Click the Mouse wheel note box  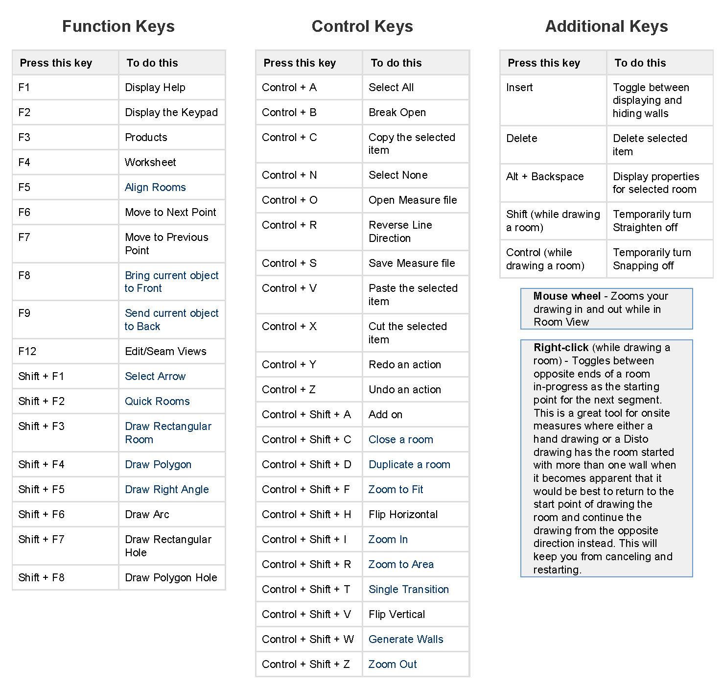(606, 309)
